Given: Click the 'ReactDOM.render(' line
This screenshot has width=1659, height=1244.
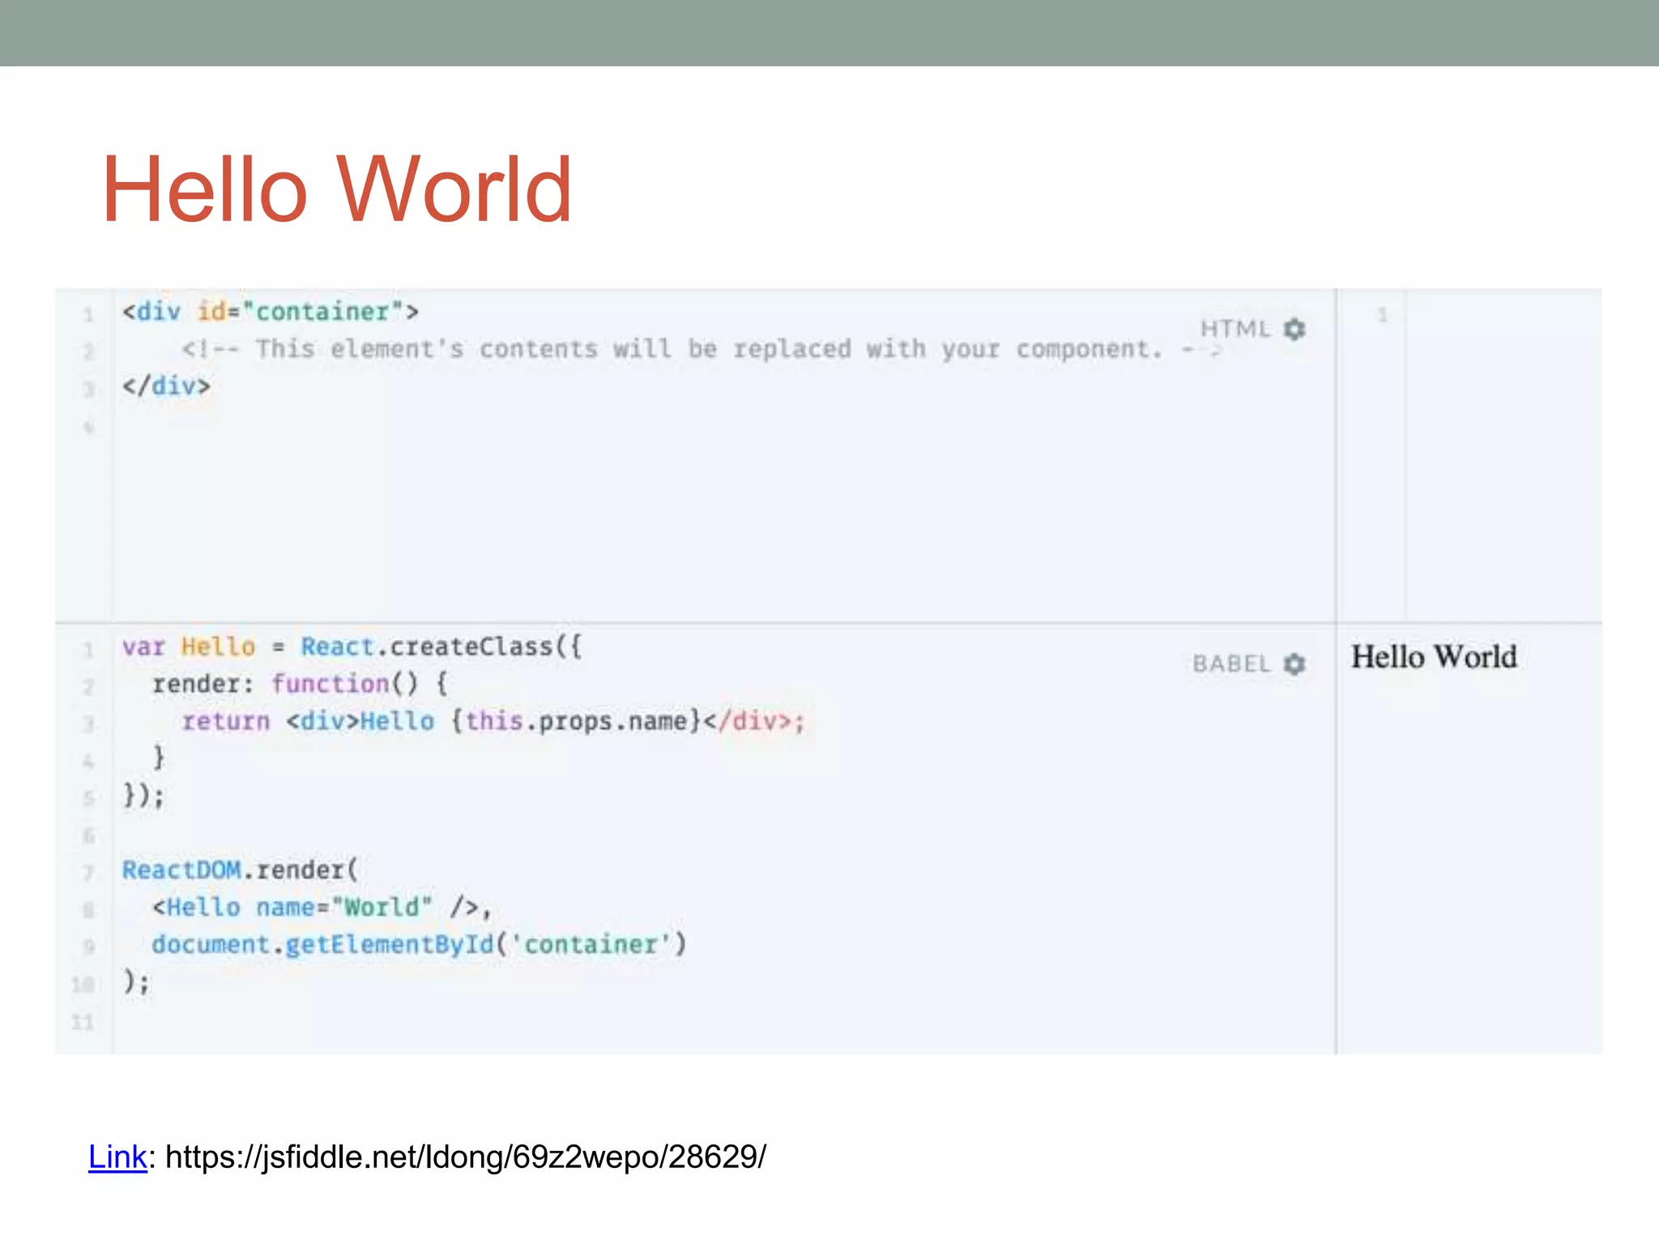Looking at the screenshot, I should 240,871.
